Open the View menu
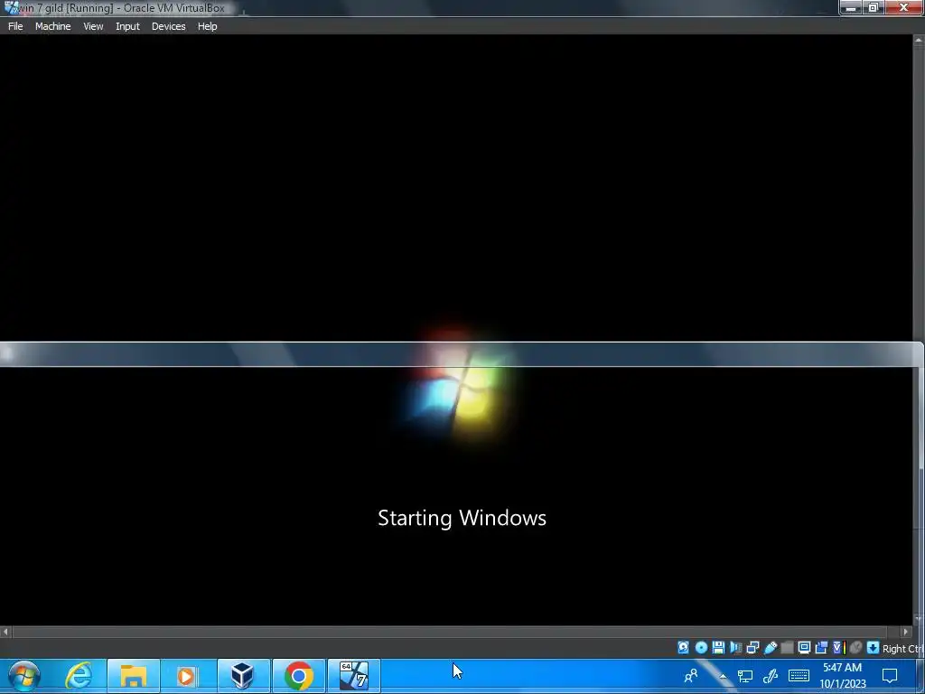This screenshot has width=925, height=694. pyautogui.click(x=93, y=26)
